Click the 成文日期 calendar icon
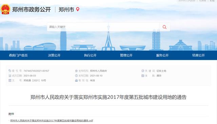The height and width of the screenshot is (124, 217). point(10,76)
